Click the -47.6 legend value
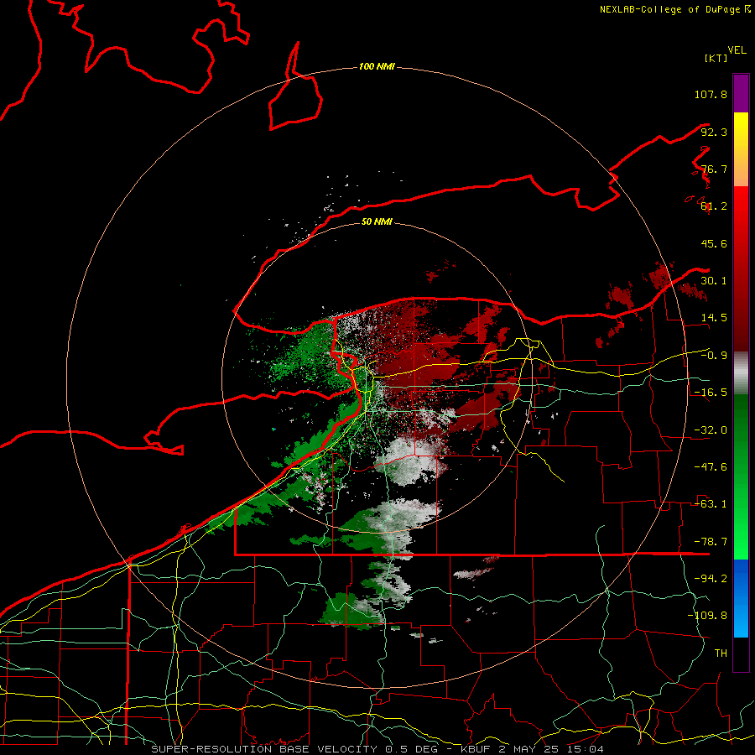 tap(711, 467)
